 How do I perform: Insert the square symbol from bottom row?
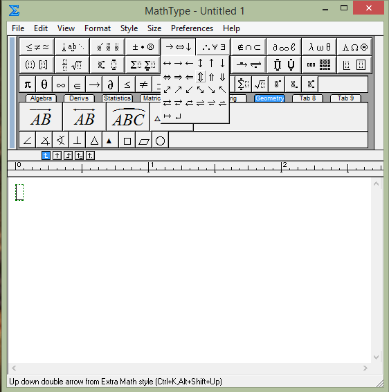127,141
